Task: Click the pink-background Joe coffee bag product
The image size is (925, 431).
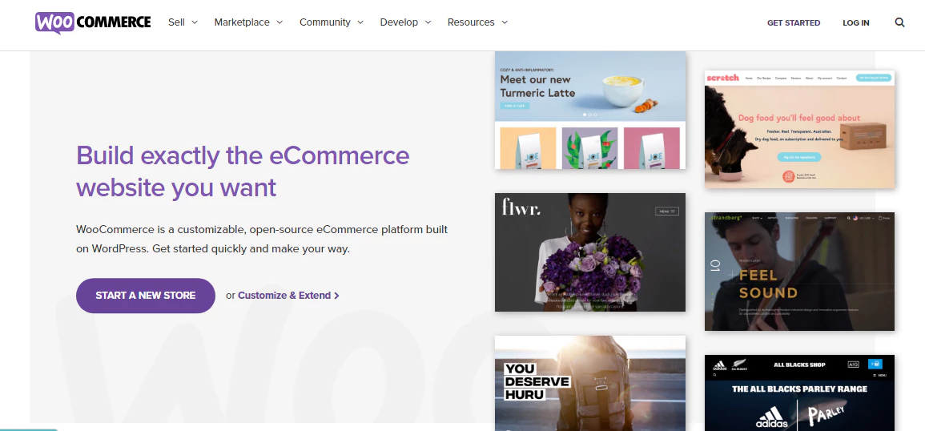Action: (651, 148)
